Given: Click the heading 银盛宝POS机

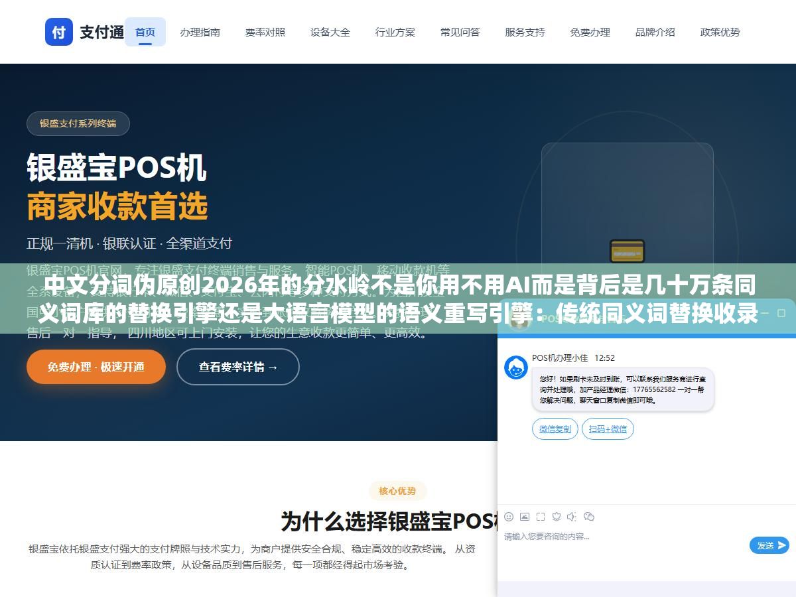Looking at the screenshot, I should (117, 168).
